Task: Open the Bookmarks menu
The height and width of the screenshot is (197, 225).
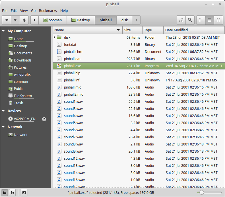Action: [48, 11]
